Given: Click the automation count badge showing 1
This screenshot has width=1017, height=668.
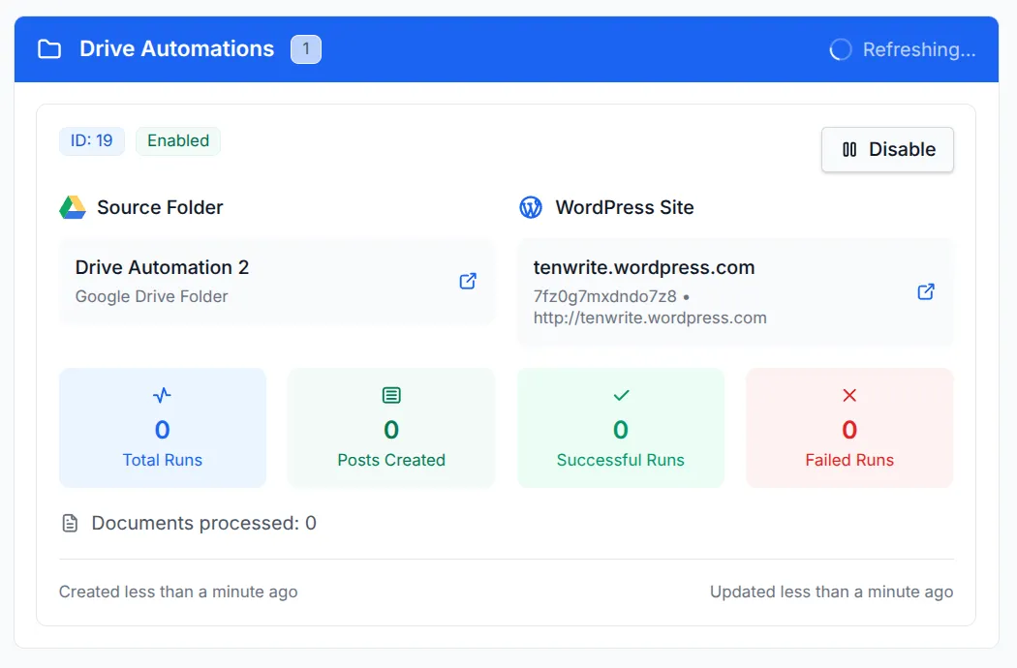Looking at the screenshot, I should 306,48.
